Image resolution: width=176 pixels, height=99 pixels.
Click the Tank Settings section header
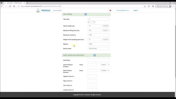point(86,14)
